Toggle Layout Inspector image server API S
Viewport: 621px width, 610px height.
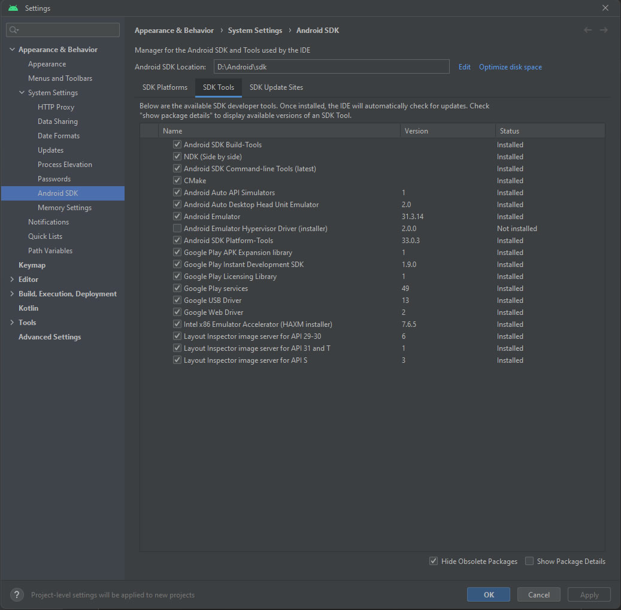[x=177, y=360]
